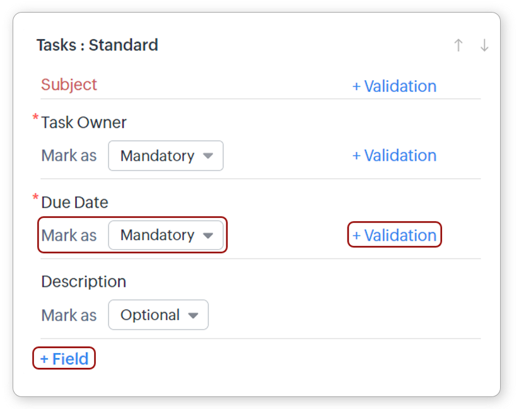Click the move up arrow icon
The height and width of the screenshot is (409, 519).
458,45
